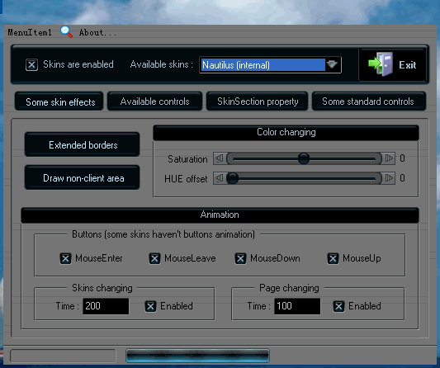
Task: Click the Exit door icon
Action: [x=381, y=64]
